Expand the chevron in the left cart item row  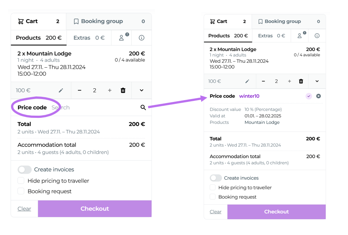click(141, 91)
